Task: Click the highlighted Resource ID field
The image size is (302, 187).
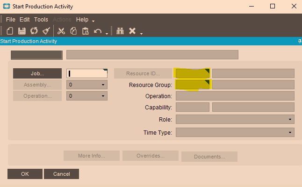Action: coord(193,73)
